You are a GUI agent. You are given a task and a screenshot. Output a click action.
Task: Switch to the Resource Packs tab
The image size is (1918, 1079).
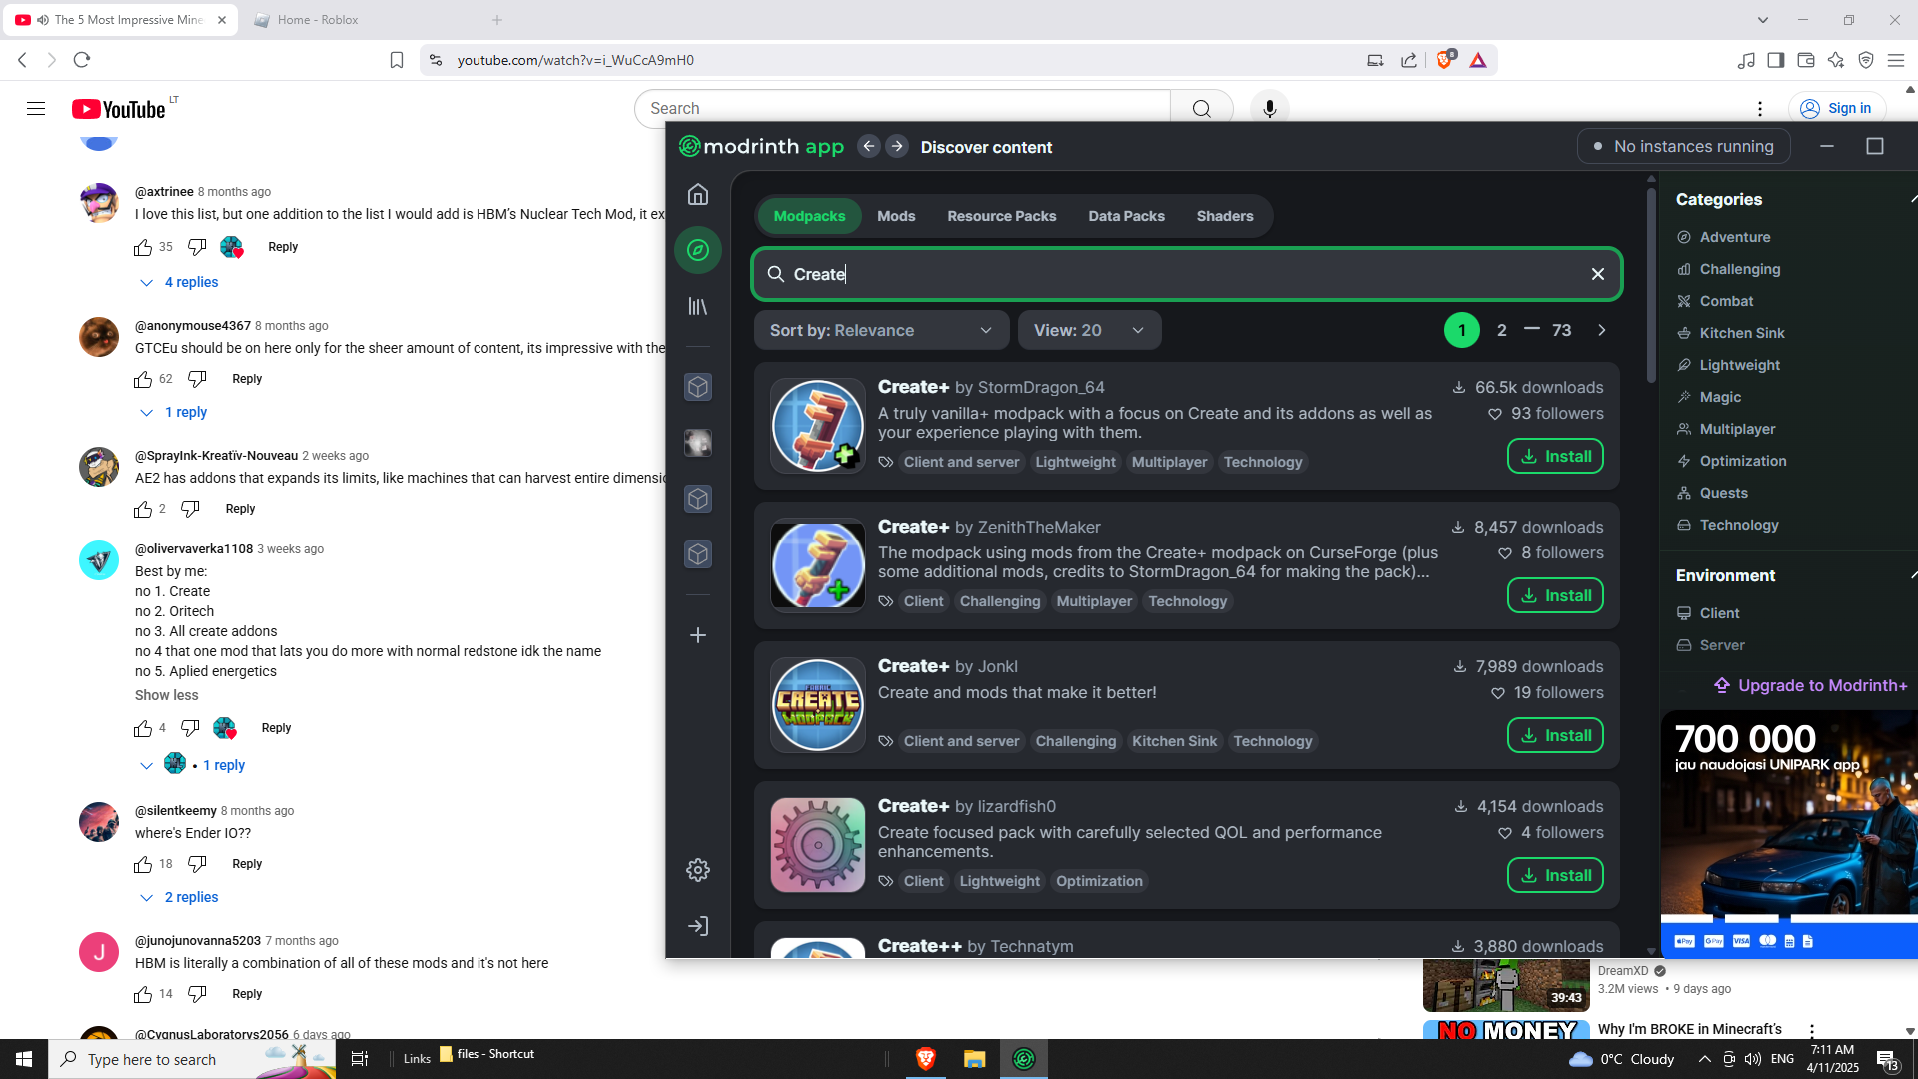pyautogui.click(x=1001, y=216)
